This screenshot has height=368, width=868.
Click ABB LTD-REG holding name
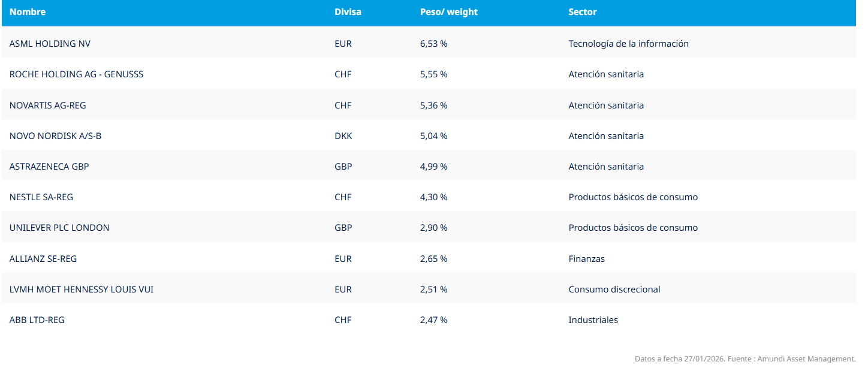[37, 320]
